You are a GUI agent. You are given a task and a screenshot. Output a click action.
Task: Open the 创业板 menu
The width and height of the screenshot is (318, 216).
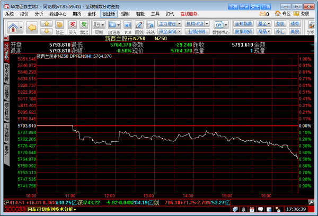click(x=109, y=14)
